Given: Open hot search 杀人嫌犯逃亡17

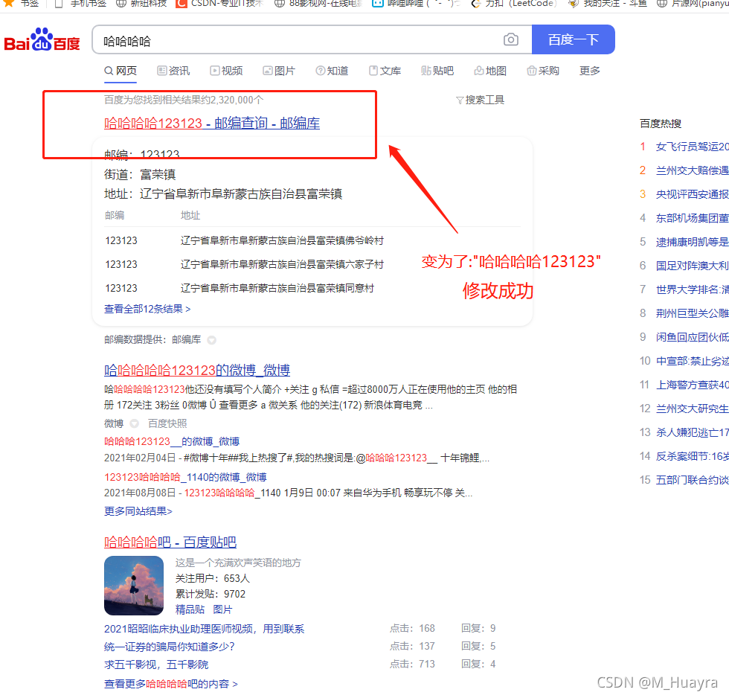Looking at the screenshot, I should pos(692,432).
